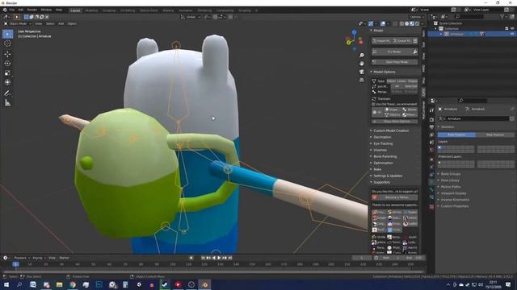Select the Select Box tool
The image size is (517, 290).
7,34
